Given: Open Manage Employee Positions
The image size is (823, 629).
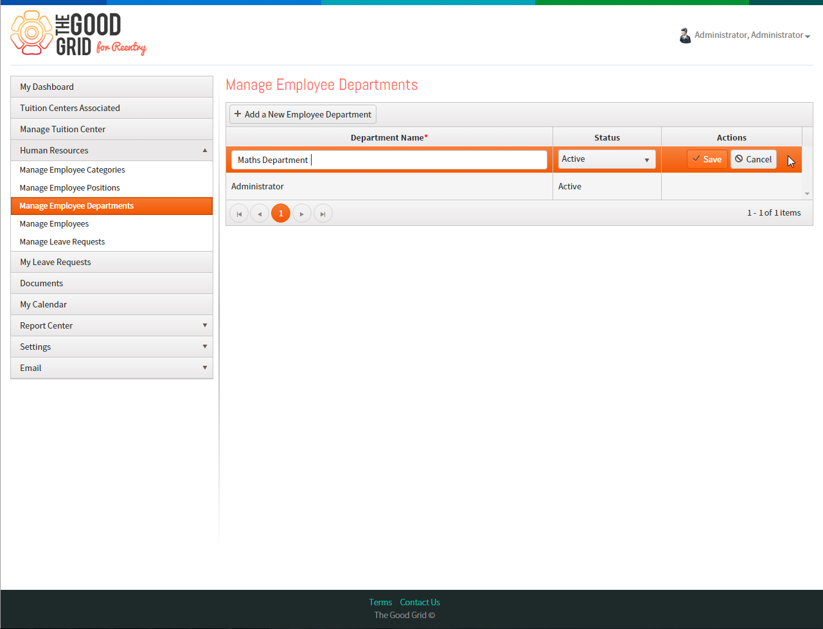Looking at the screenshot, I should (x=112, y=188).
